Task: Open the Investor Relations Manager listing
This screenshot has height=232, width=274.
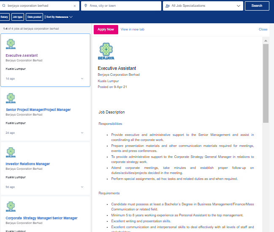Action: pyautogui.click(x=27, y=164)
